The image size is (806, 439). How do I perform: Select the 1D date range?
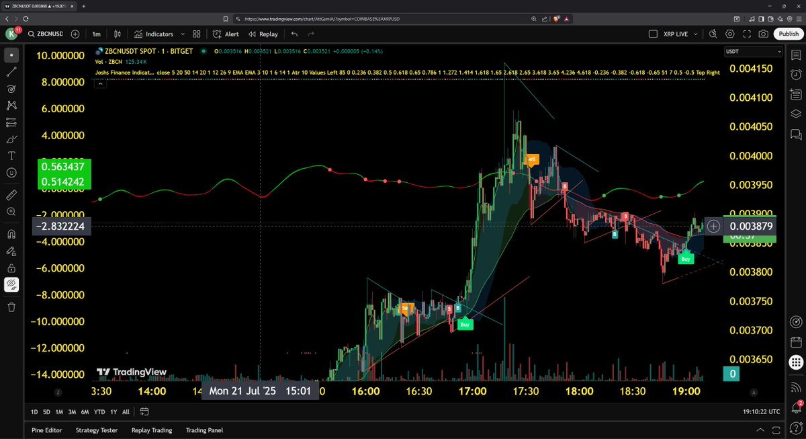coord(34,411)
